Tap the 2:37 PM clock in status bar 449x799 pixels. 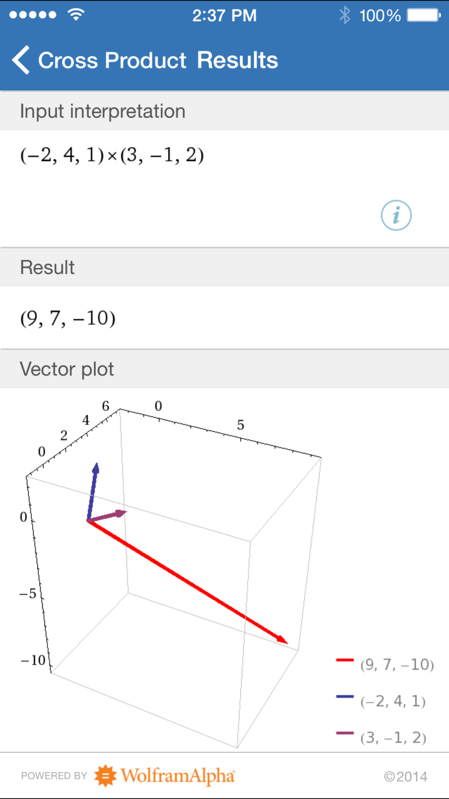point(224,16)
